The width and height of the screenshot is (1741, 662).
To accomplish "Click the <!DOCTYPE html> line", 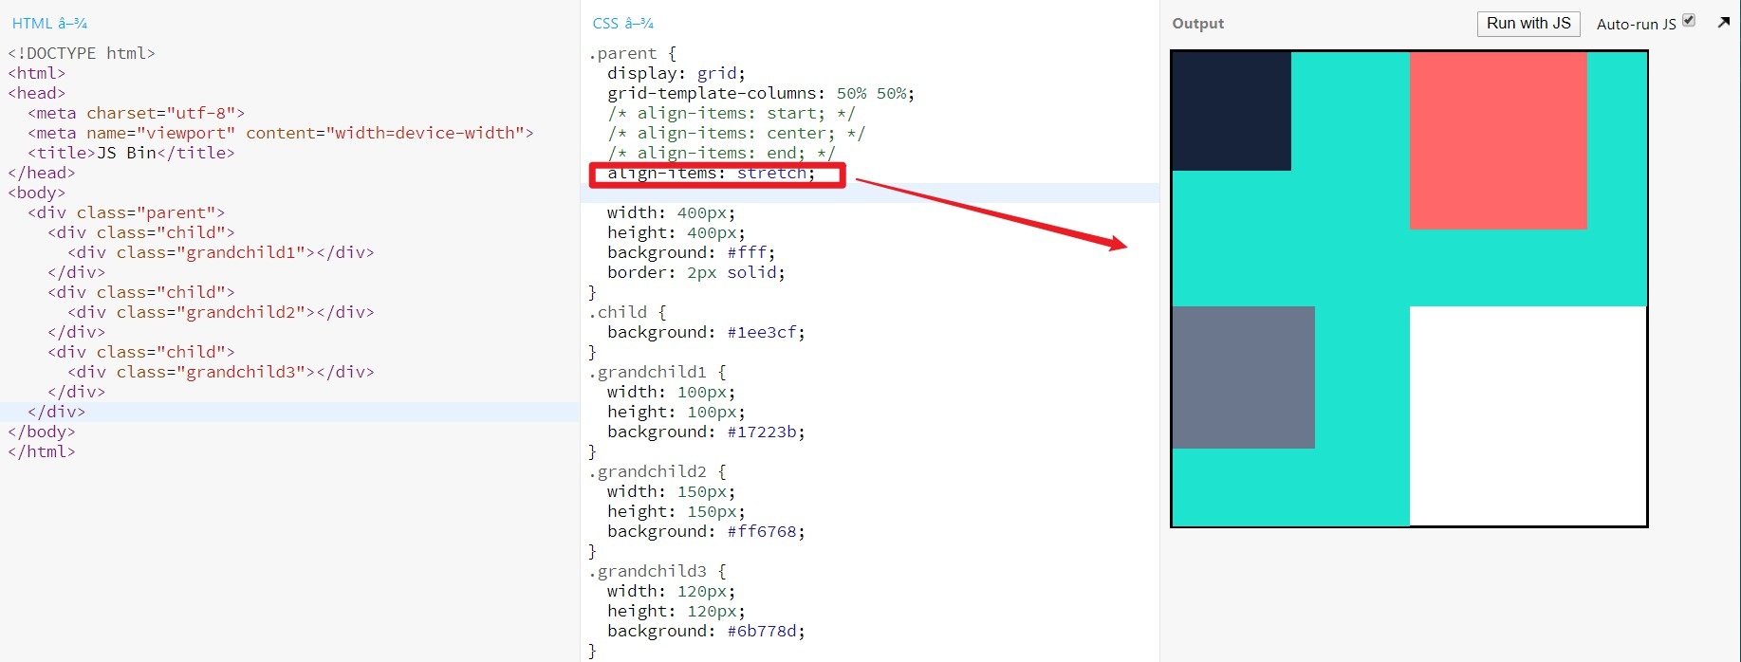I will point(82,53).
